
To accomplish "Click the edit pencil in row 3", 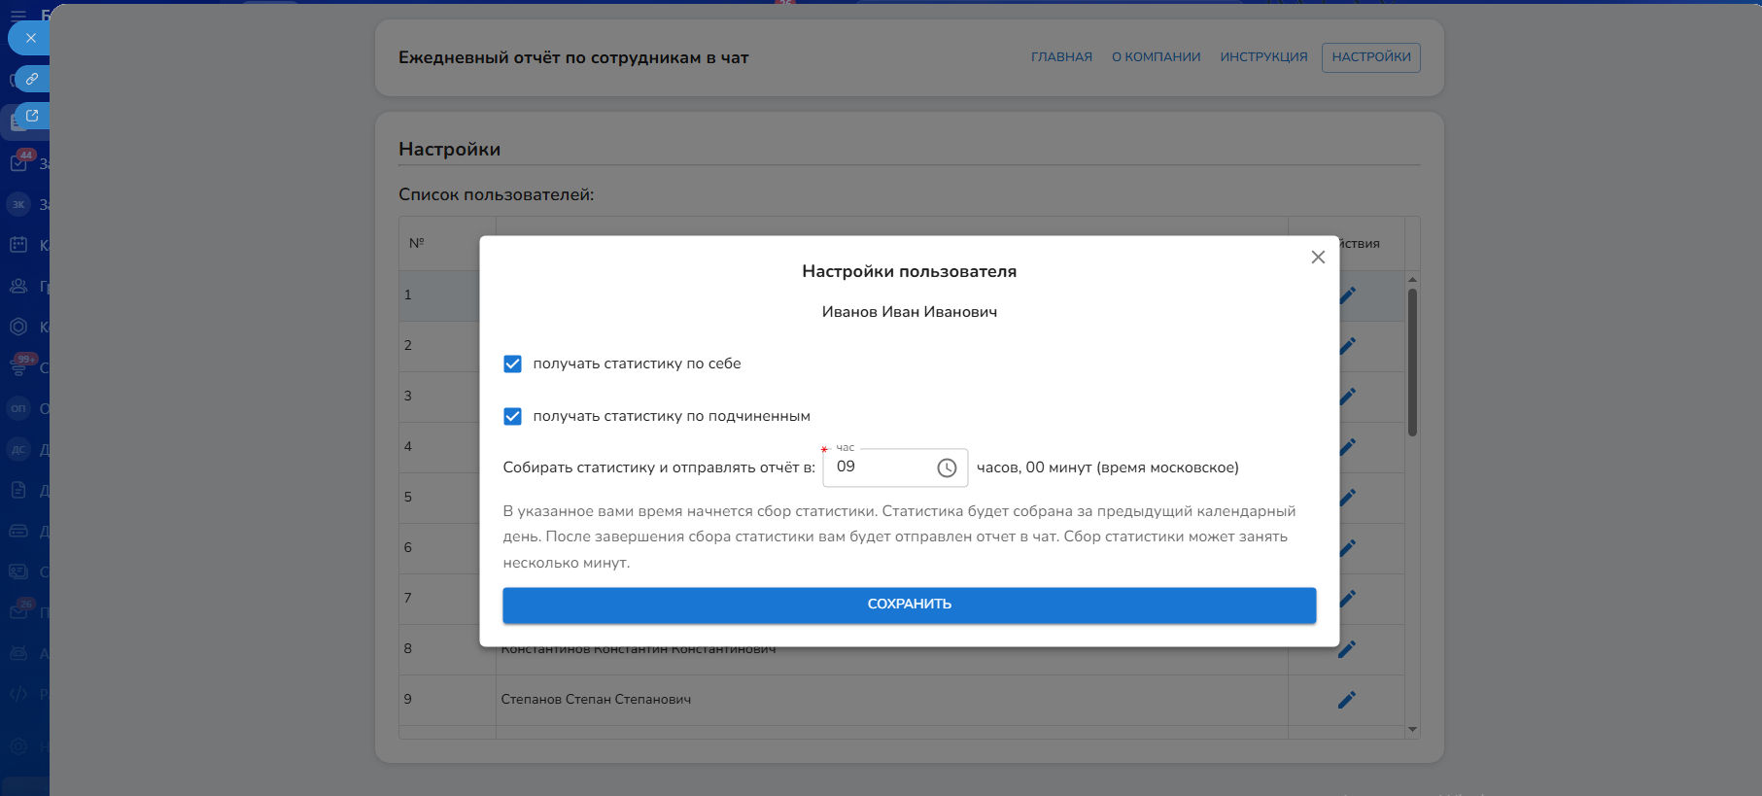I will pos(1348,397).
